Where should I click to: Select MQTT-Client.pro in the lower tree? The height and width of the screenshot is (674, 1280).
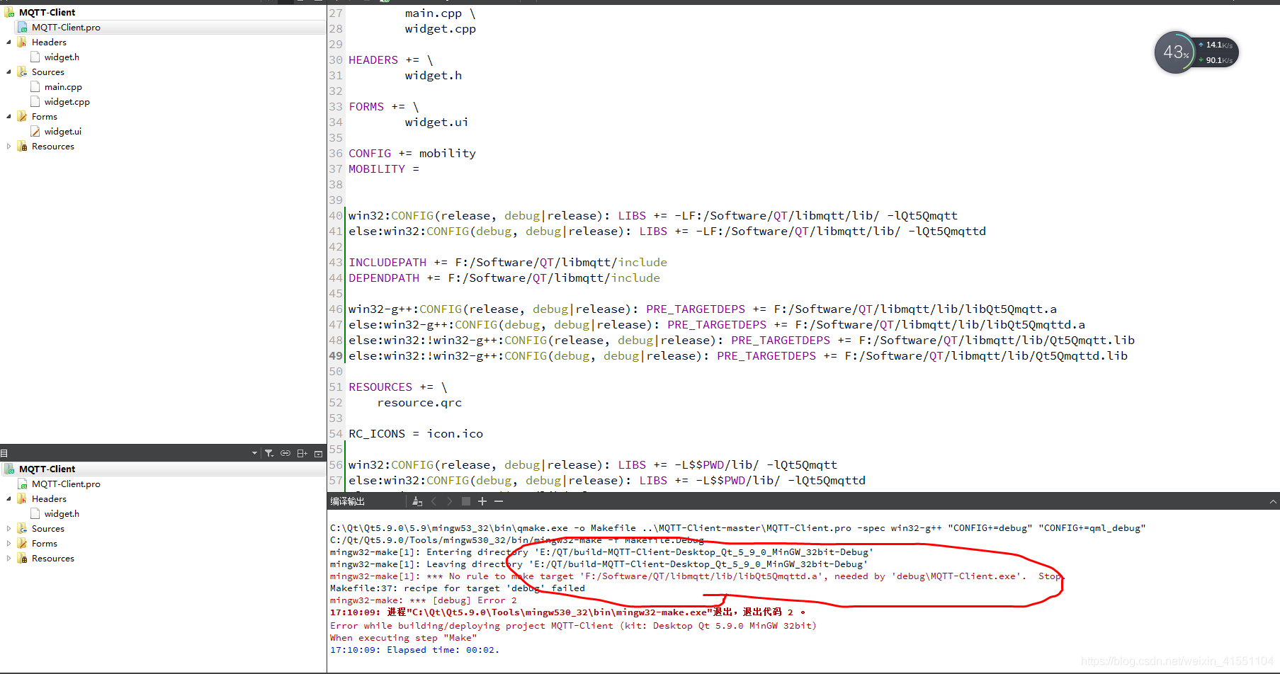[x=66, y=484]
